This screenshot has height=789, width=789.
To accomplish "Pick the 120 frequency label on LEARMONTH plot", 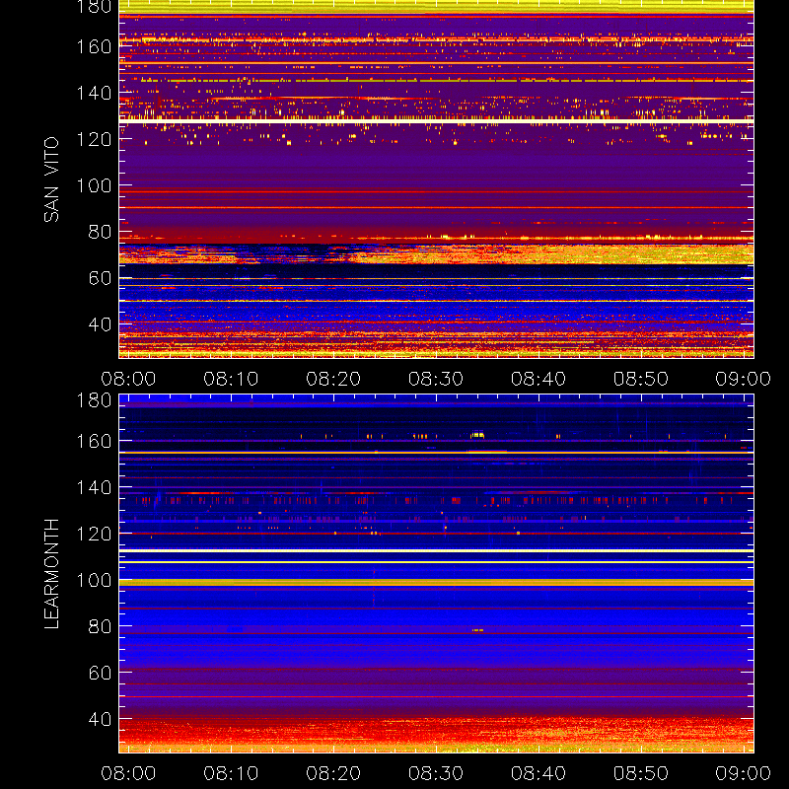I will [94, 534].
